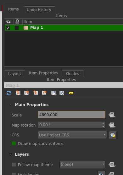The width and height of the screenshot is (123, 175).
Task: Open the Bookmarks icon in the map toolbar
Action: (54, 93)
